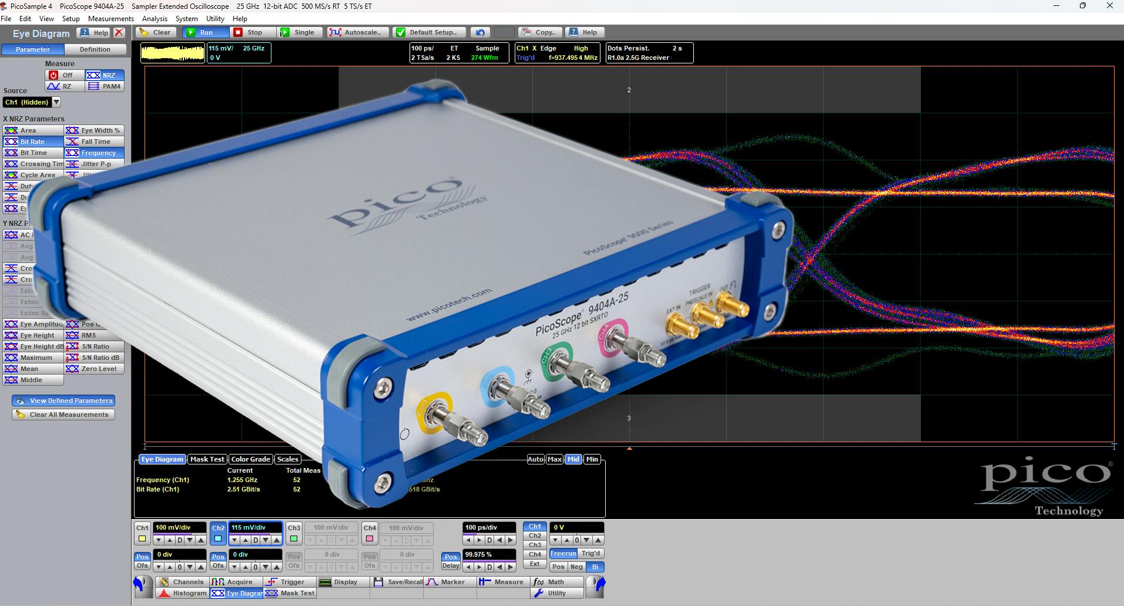
Task: Switch to the Mask Test tab
Action: coord(207,459)
